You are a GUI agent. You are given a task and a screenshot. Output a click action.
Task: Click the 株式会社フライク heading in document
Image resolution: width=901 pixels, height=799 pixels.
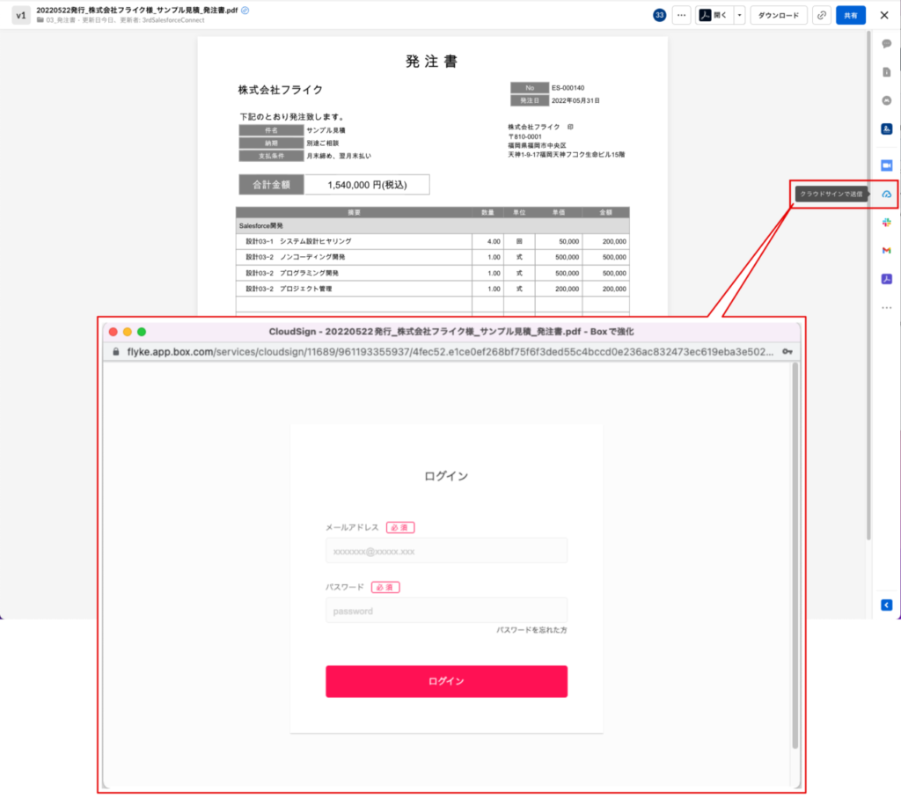(281, 90)
